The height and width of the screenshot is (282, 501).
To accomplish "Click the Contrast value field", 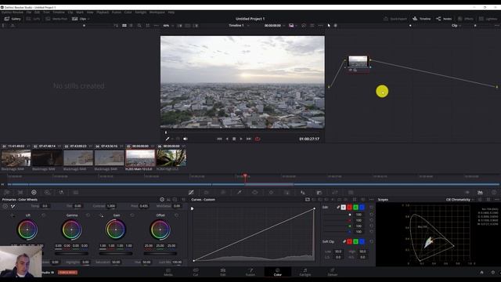I will coord(111,206).
